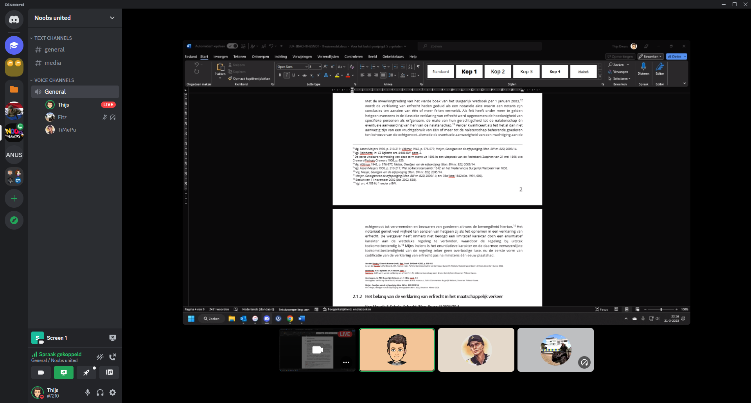This screenshot has width=751, height=403.
Task: Open the soundboard panel
Action: point(109,373)
